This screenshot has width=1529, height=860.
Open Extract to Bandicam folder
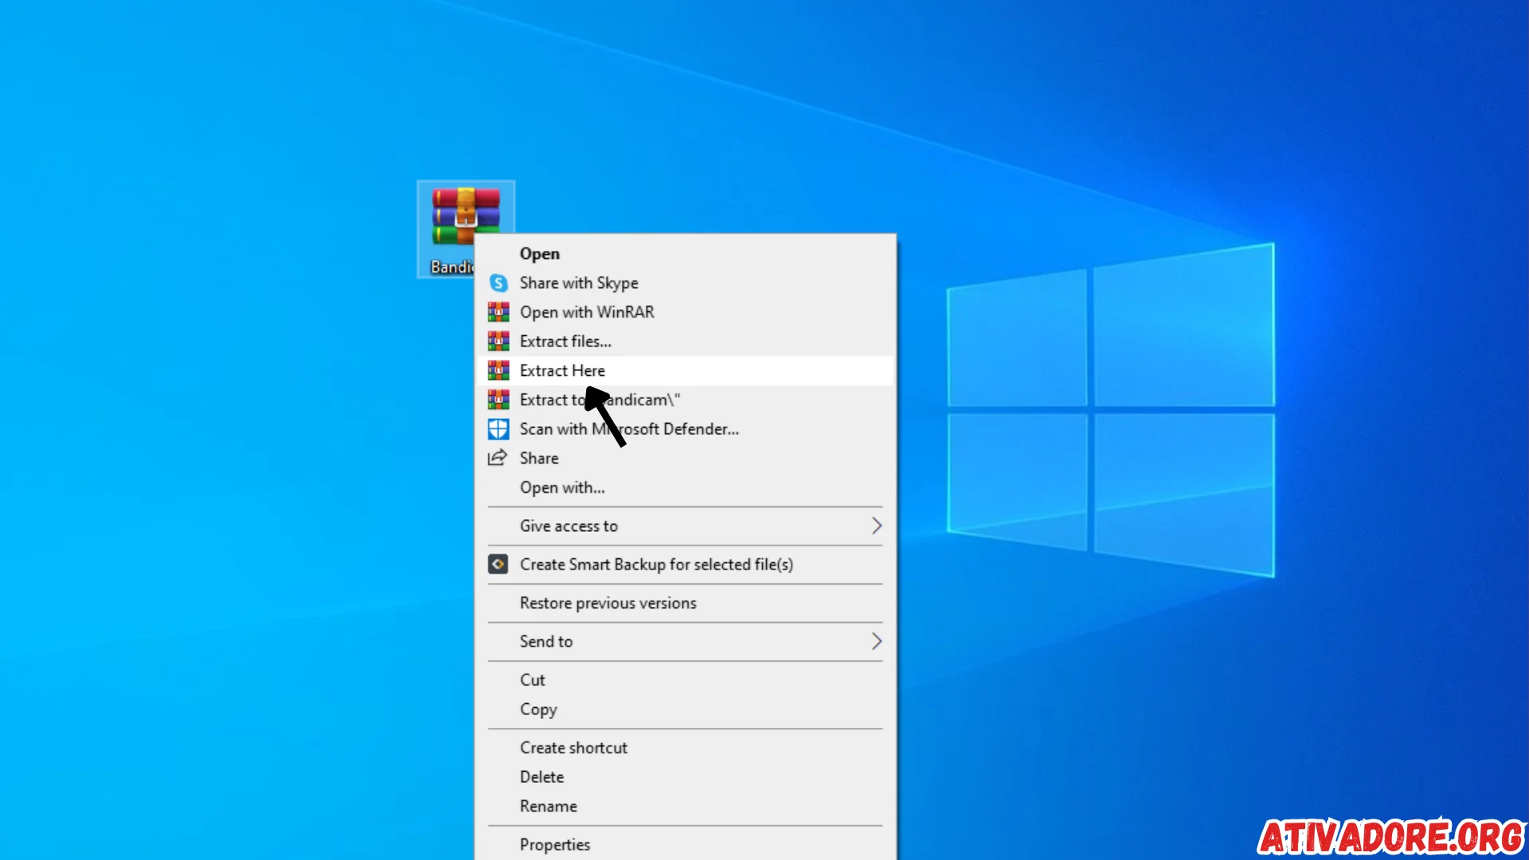(x=599, y=399)
